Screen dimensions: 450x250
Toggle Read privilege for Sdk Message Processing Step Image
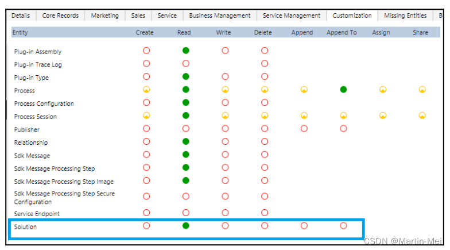pyautogui.click(x=186, y=180)
